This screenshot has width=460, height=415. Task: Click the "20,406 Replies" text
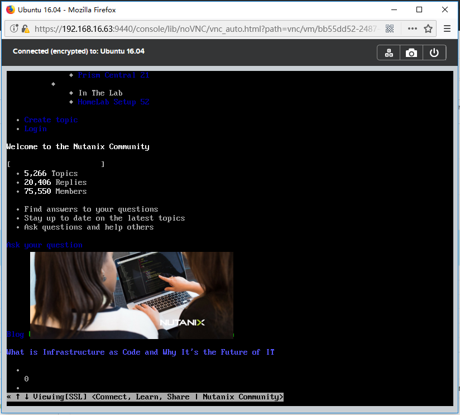55,182
